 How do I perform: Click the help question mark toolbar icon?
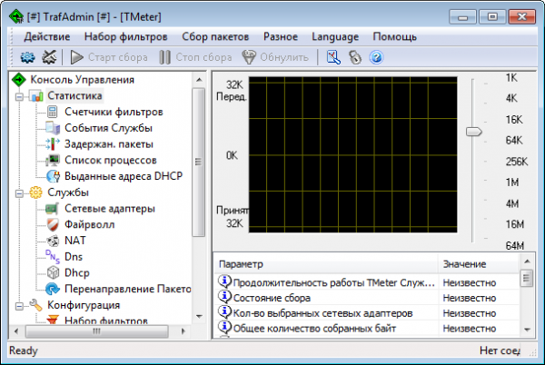coord(376,57)
